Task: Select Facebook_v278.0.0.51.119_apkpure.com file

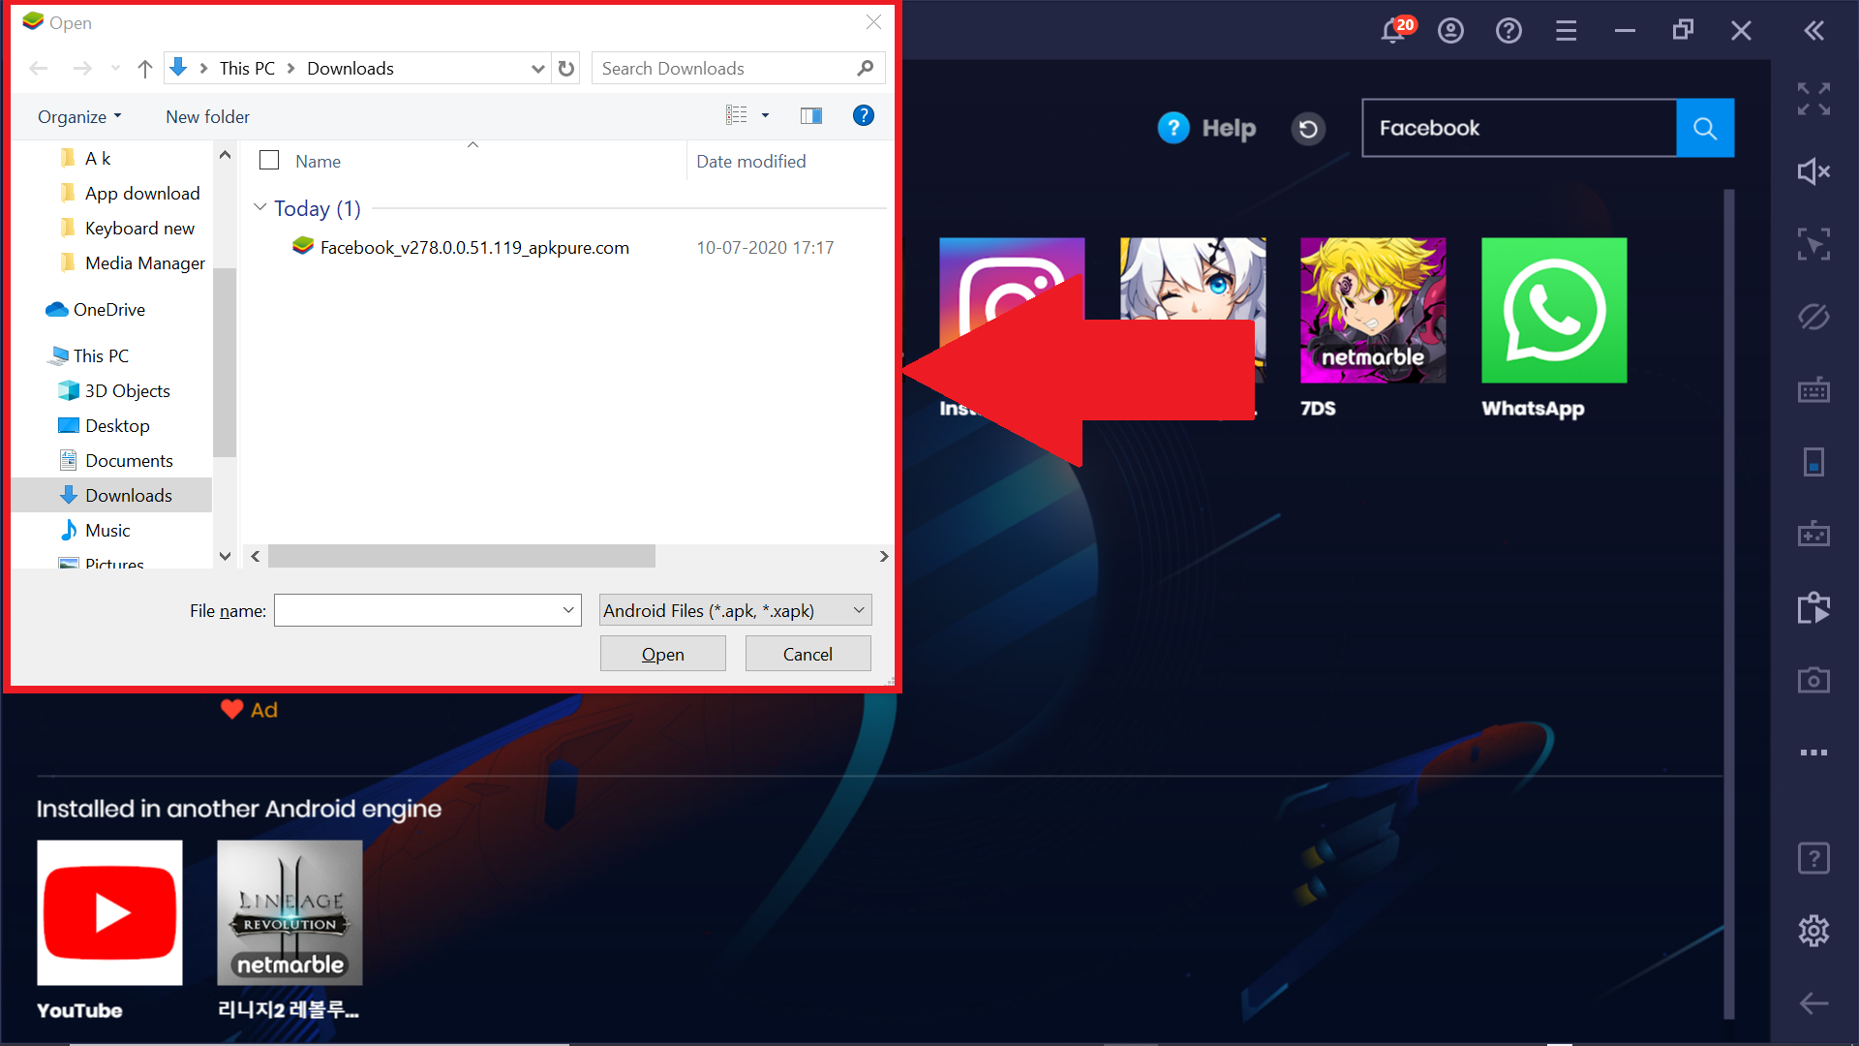Action: coord(474,247)
